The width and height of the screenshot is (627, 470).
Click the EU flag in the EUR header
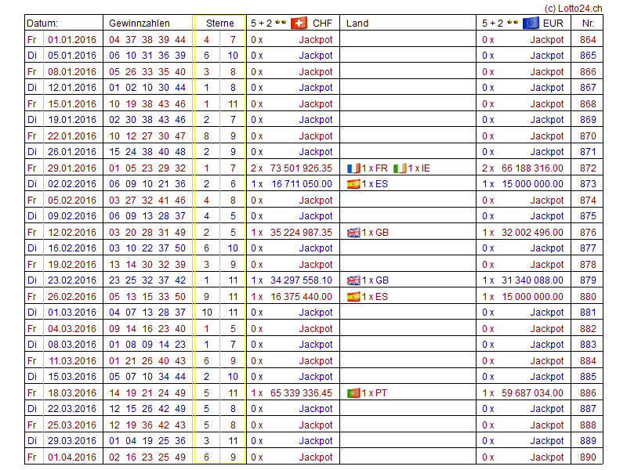click(531, 23)
